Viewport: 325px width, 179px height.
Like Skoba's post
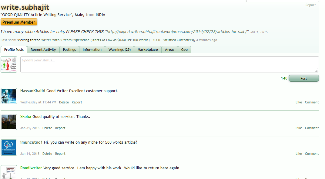299,128
